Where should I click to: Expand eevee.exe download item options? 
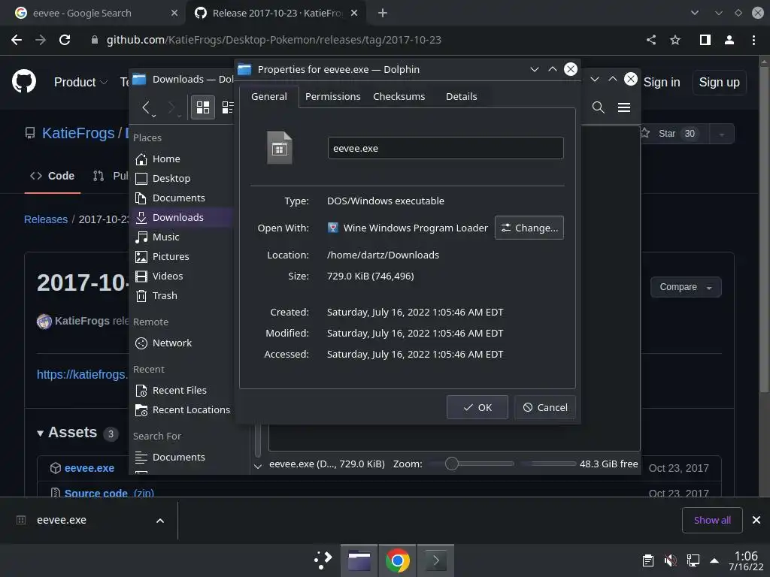[x=160, y=521]
